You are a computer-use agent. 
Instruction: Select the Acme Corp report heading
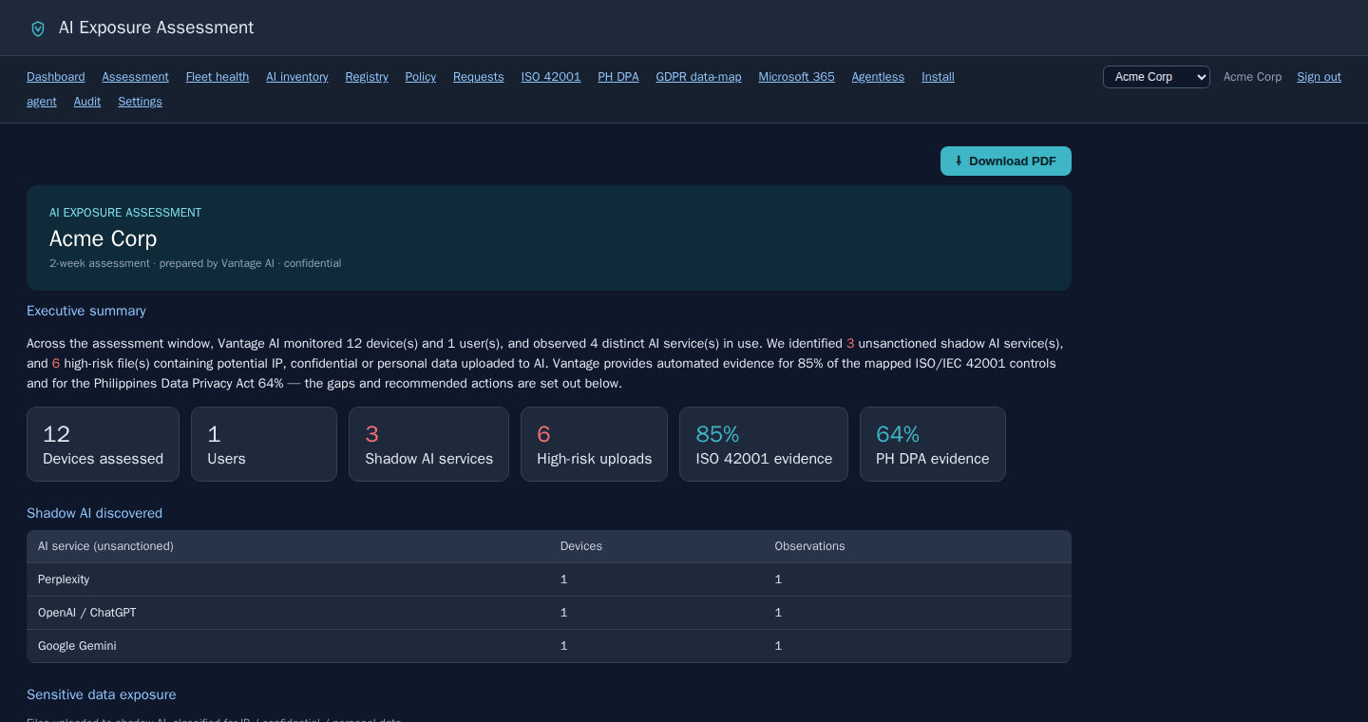[103, 238]
